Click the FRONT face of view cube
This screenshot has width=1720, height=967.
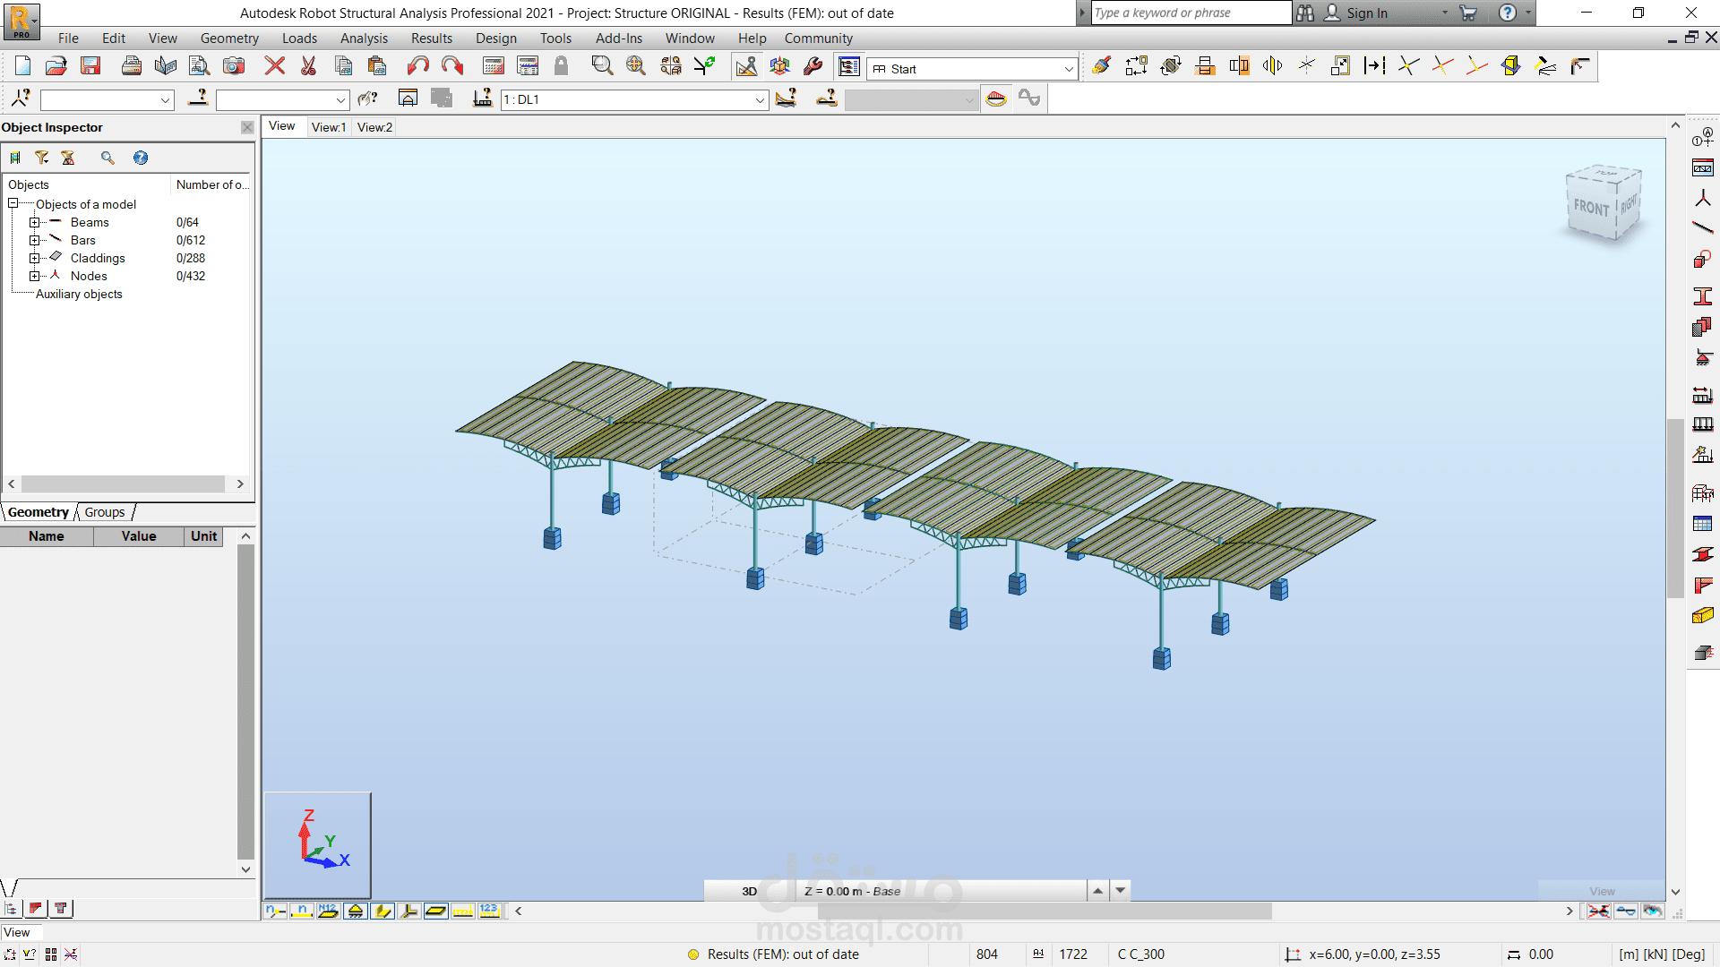tap(1591, 208)
